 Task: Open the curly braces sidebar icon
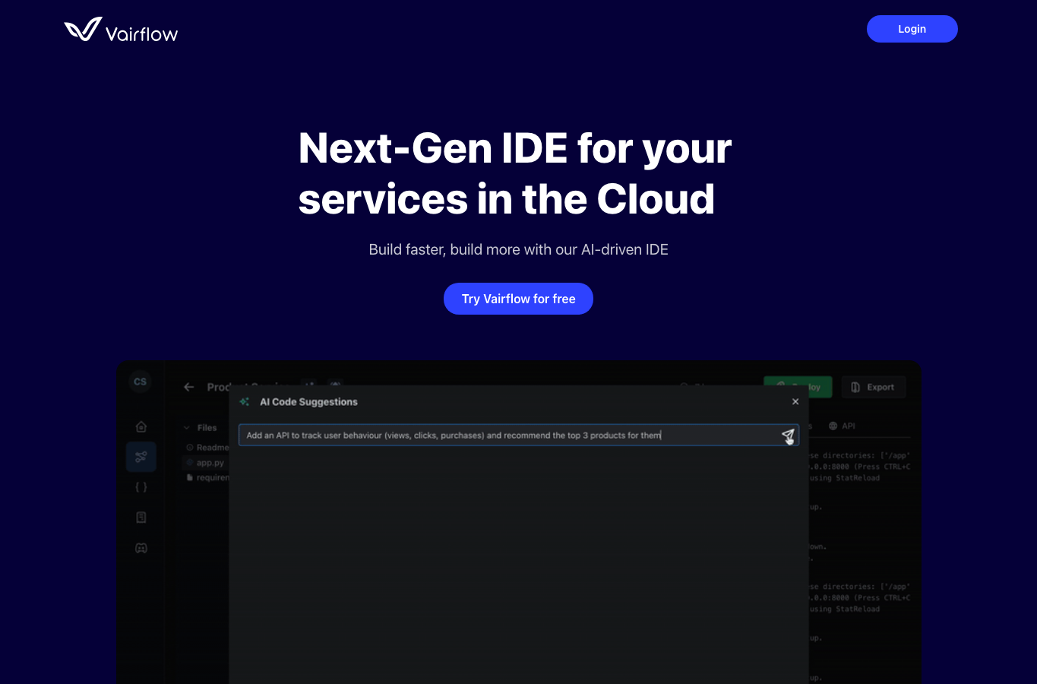141,487
